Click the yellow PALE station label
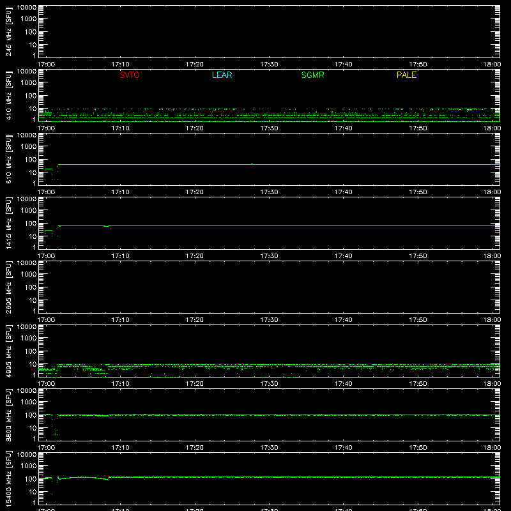The image size is (511, 511). [x=406, y=75]
